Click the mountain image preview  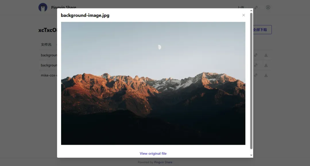pyautogui.click(x=153, y=83)
